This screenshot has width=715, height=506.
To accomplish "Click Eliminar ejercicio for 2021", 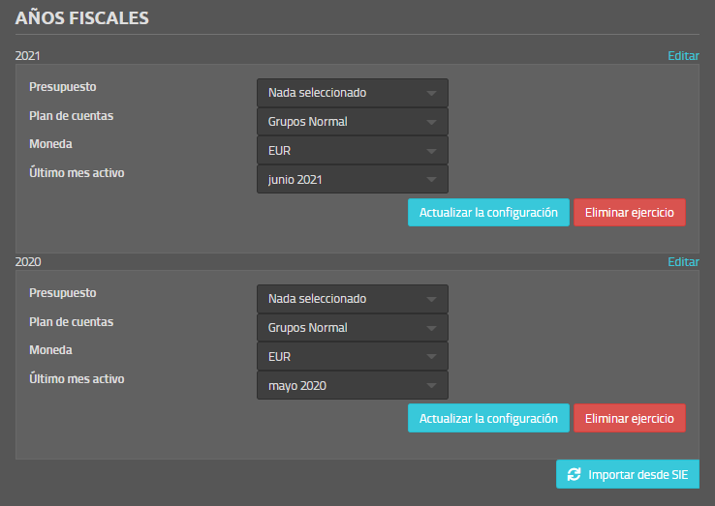I will click(x=630, y=212).
